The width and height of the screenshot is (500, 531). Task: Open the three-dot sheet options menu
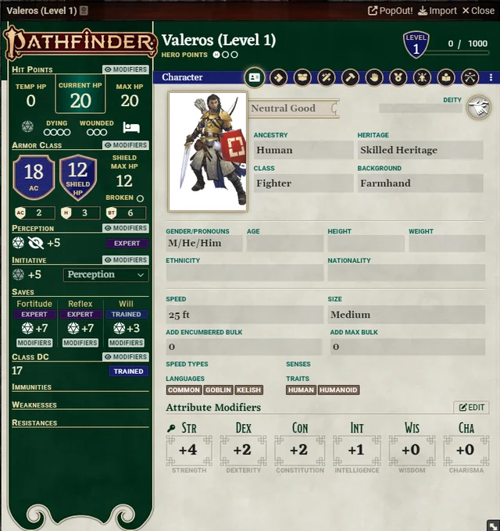tap(491, 77)
